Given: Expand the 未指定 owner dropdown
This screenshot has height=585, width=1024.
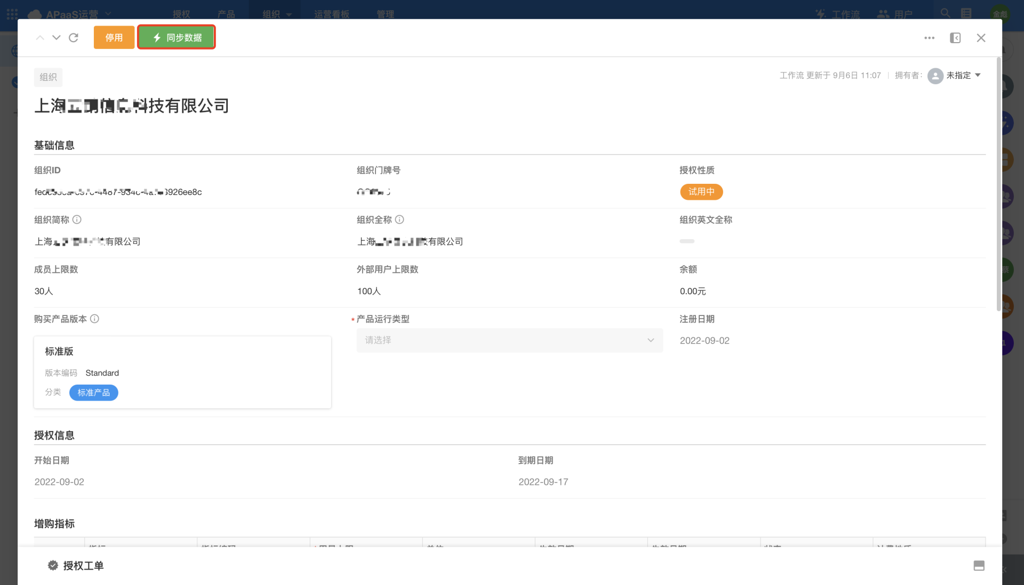Looking at the screenshot, I should (978, 75).
